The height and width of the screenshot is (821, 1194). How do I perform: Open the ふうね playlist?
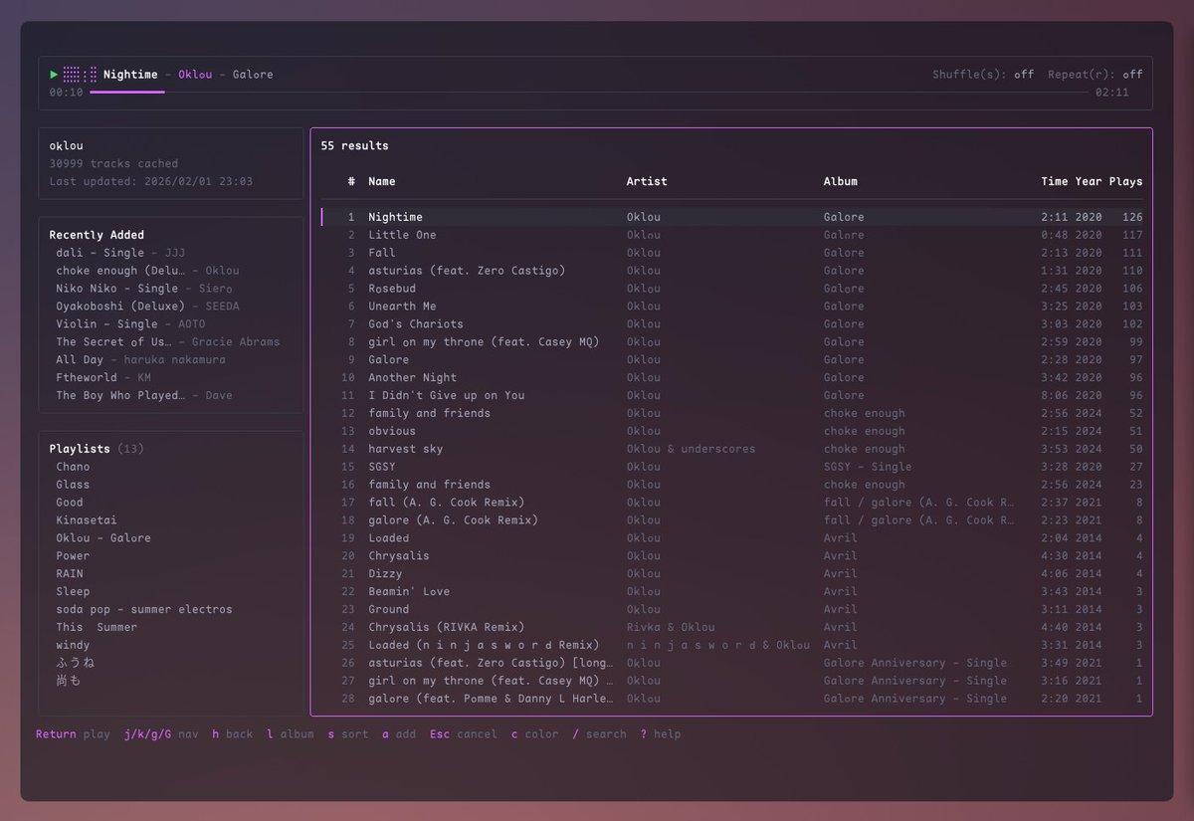76,663
